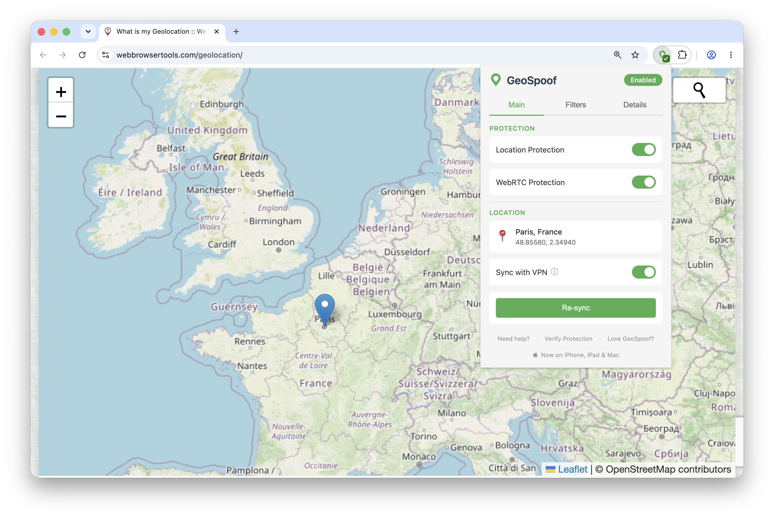Click the Torino label on the map

(424, 436)
